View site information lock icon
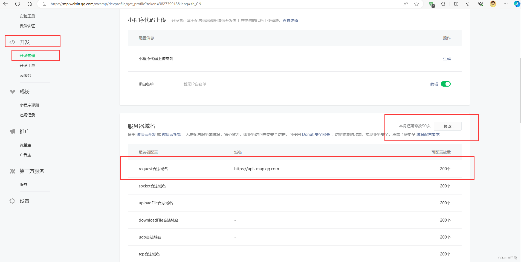Image resolution: width=521 pixels, height=262 pixels. tap(44, 4)
